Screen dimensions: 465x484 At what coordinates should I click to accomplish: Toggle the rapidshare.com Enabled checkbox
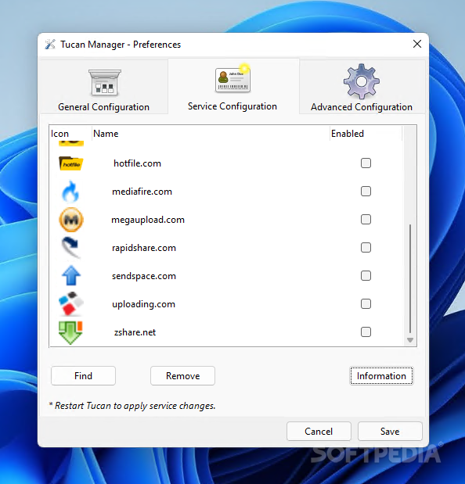(366, 248)
